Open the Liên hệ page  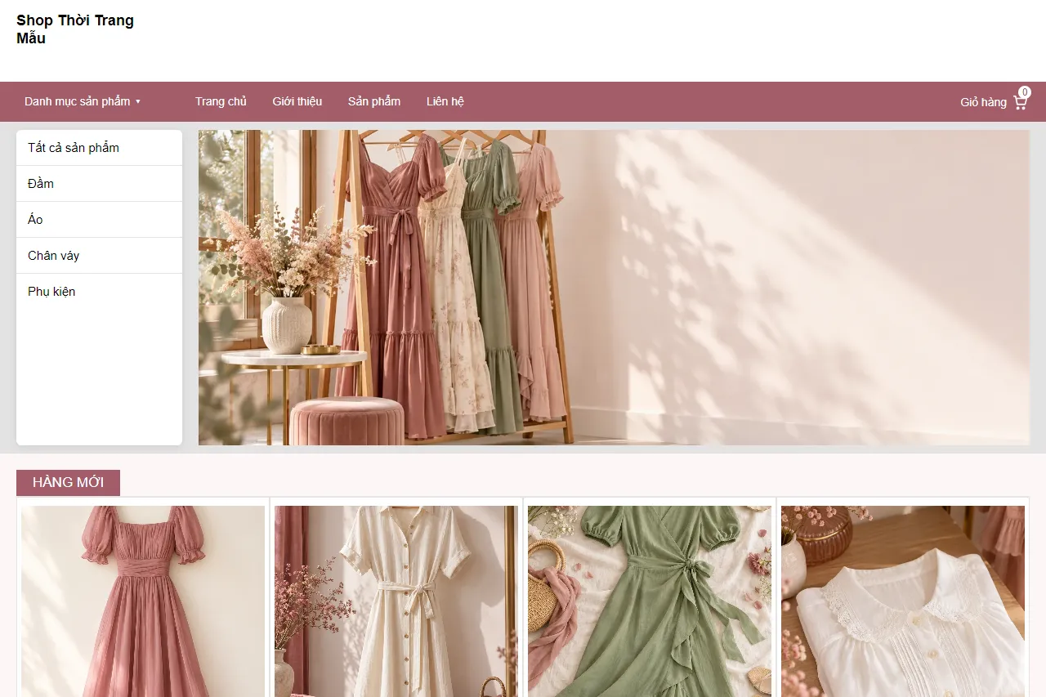pos(445,101)
